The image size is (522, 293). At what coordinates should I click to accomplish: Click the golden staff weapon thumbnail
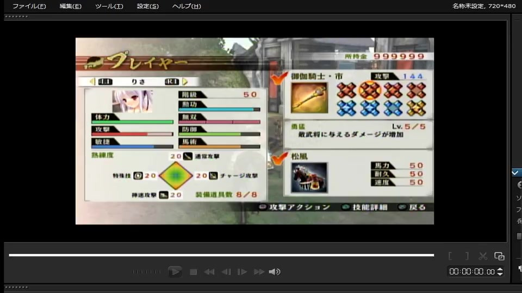(x=309, y=98)
